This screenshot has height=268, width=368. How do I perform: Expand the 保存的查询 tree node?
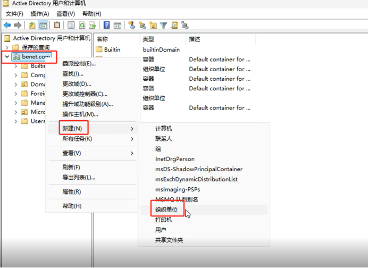[7, 47]
